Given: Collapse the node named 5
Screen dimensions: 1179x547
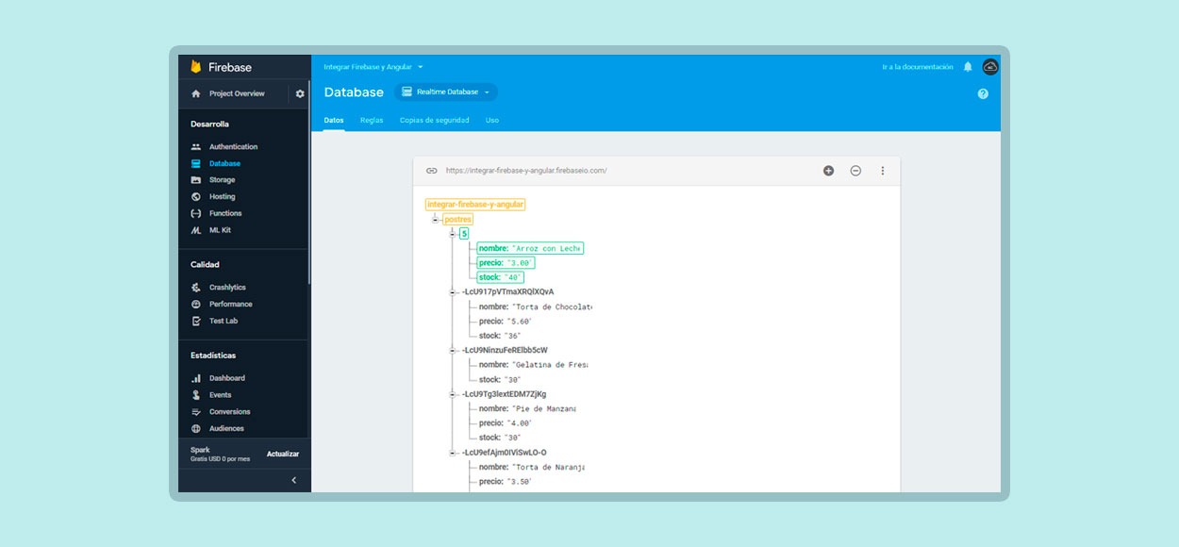Looking at the screenshot, I should coord(453,234).
